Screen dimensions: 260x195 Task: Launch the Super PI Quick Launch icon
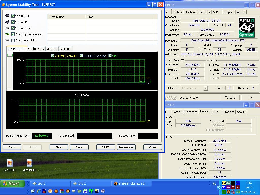tap(85, 191)
